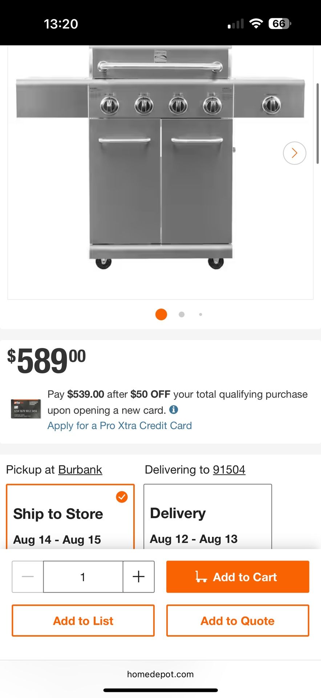321x698 pixels.
Task: Click the minus icon to decrease quantity
Action: pos(27,577)
